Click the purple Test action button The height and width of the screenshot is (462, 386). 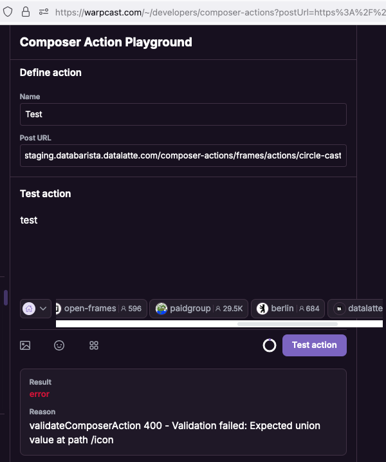[x=315, y=345]
